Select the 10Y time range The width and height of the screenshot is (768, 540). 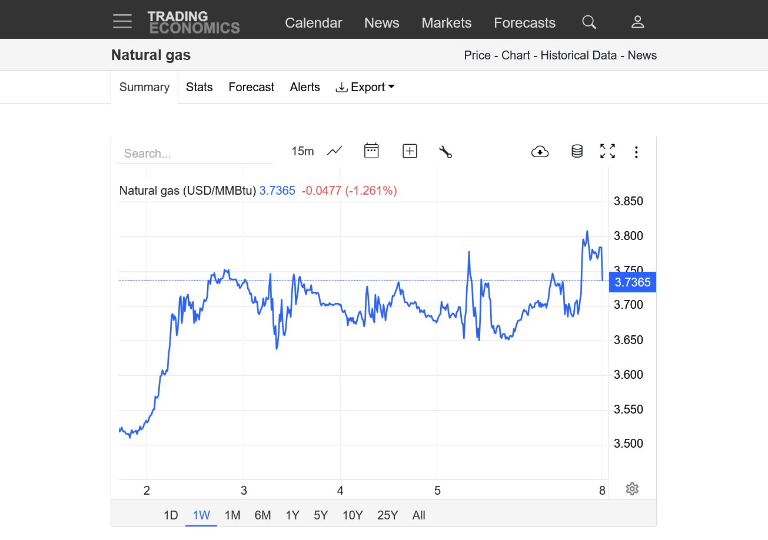(353, 515)
